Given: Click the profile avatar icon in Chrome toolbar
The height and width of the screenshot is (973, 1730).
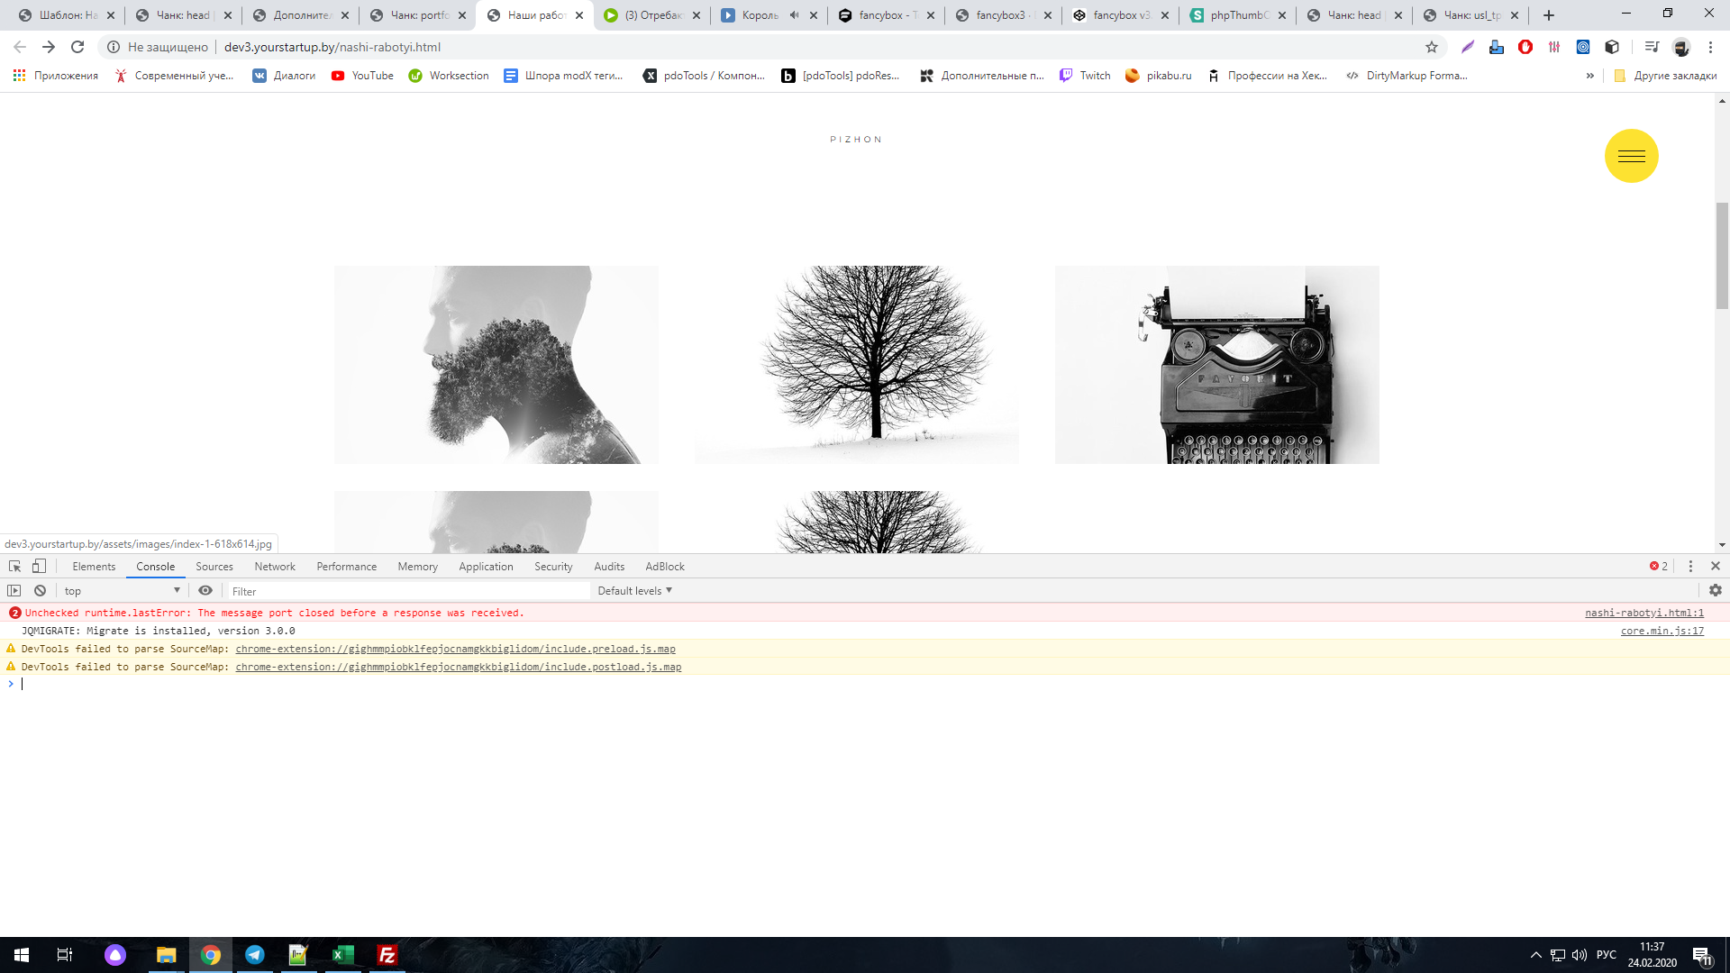Looking at the screenshot, I should click(1680, 47).
